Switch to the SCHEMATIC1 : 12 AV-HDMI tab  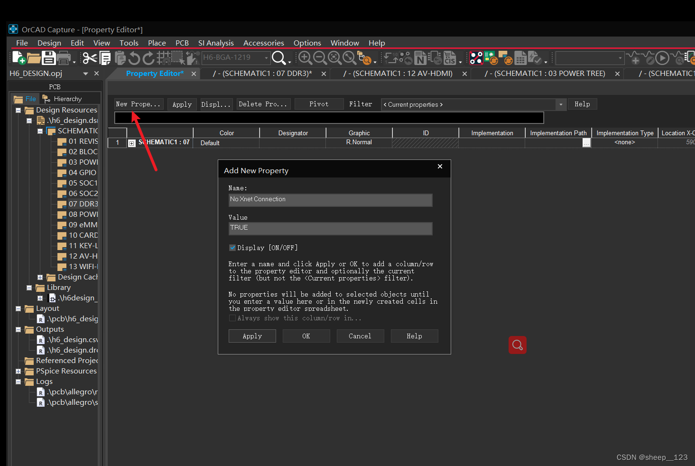(398, 74)
